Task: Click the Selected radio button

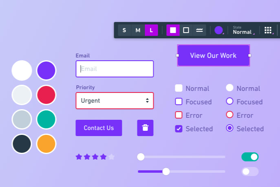Action: point(229,128)
